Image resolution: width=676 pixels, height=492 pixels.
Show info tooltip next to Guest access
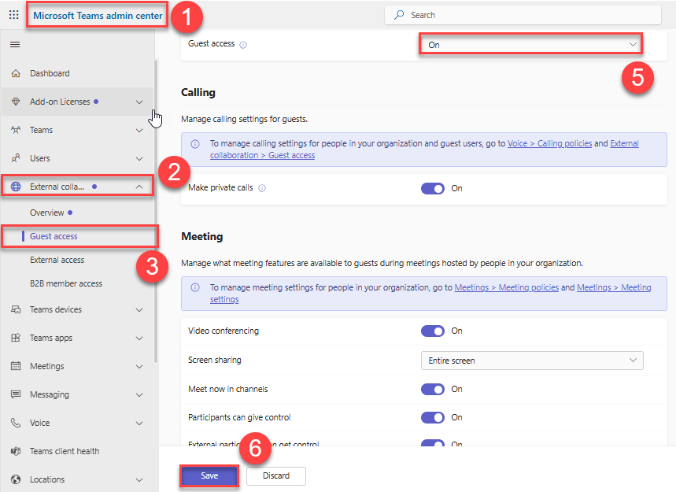243,44
